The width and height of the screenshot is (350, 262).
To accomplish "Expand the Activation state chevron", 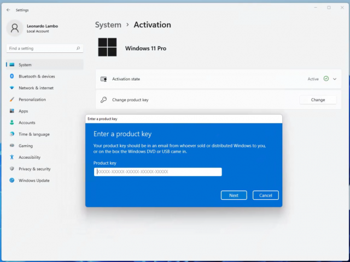I will (x=335, y=79).
